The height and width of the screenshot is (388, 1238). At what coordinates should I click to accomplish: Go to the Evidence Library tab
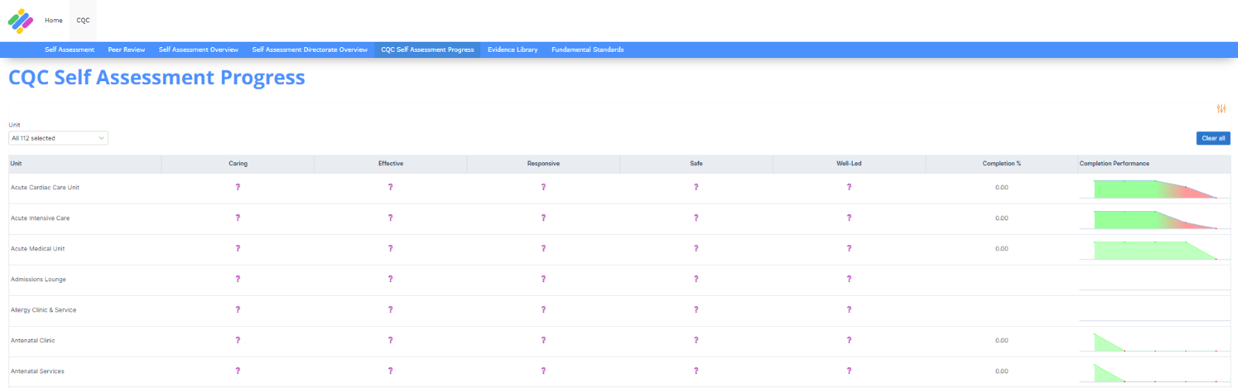pyautogui.click(x=512, y=49)
